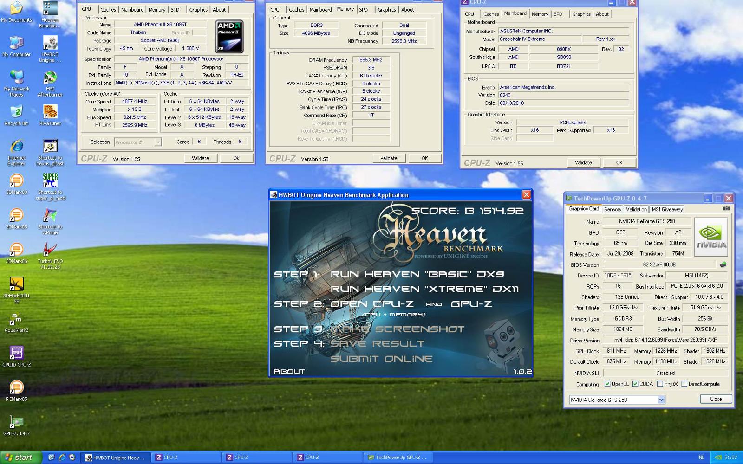Click the Windows Start button
Screen dimensions: 743x464
click(20, 458)
